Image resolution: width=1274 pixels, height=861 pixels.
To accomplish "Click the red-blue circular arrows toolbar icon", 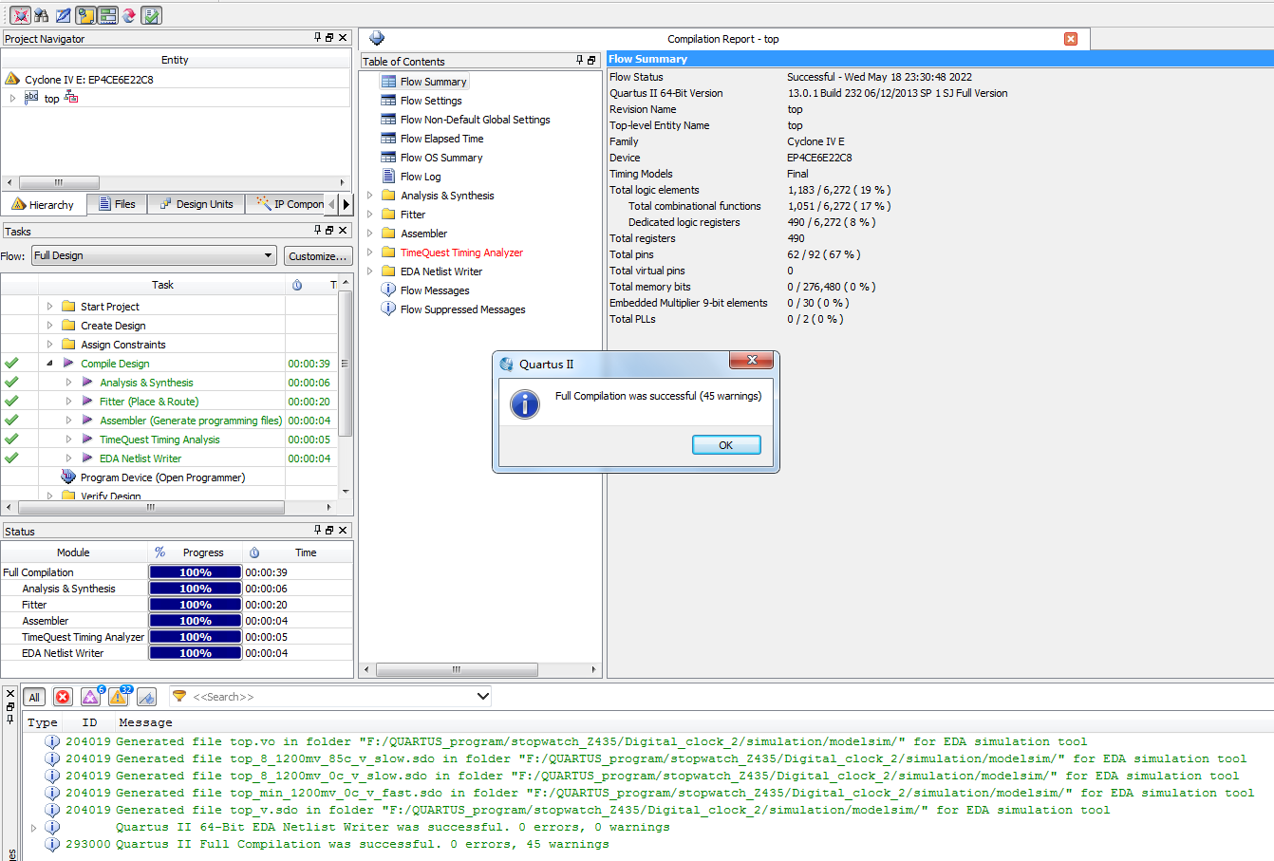I will coord(129,15).
